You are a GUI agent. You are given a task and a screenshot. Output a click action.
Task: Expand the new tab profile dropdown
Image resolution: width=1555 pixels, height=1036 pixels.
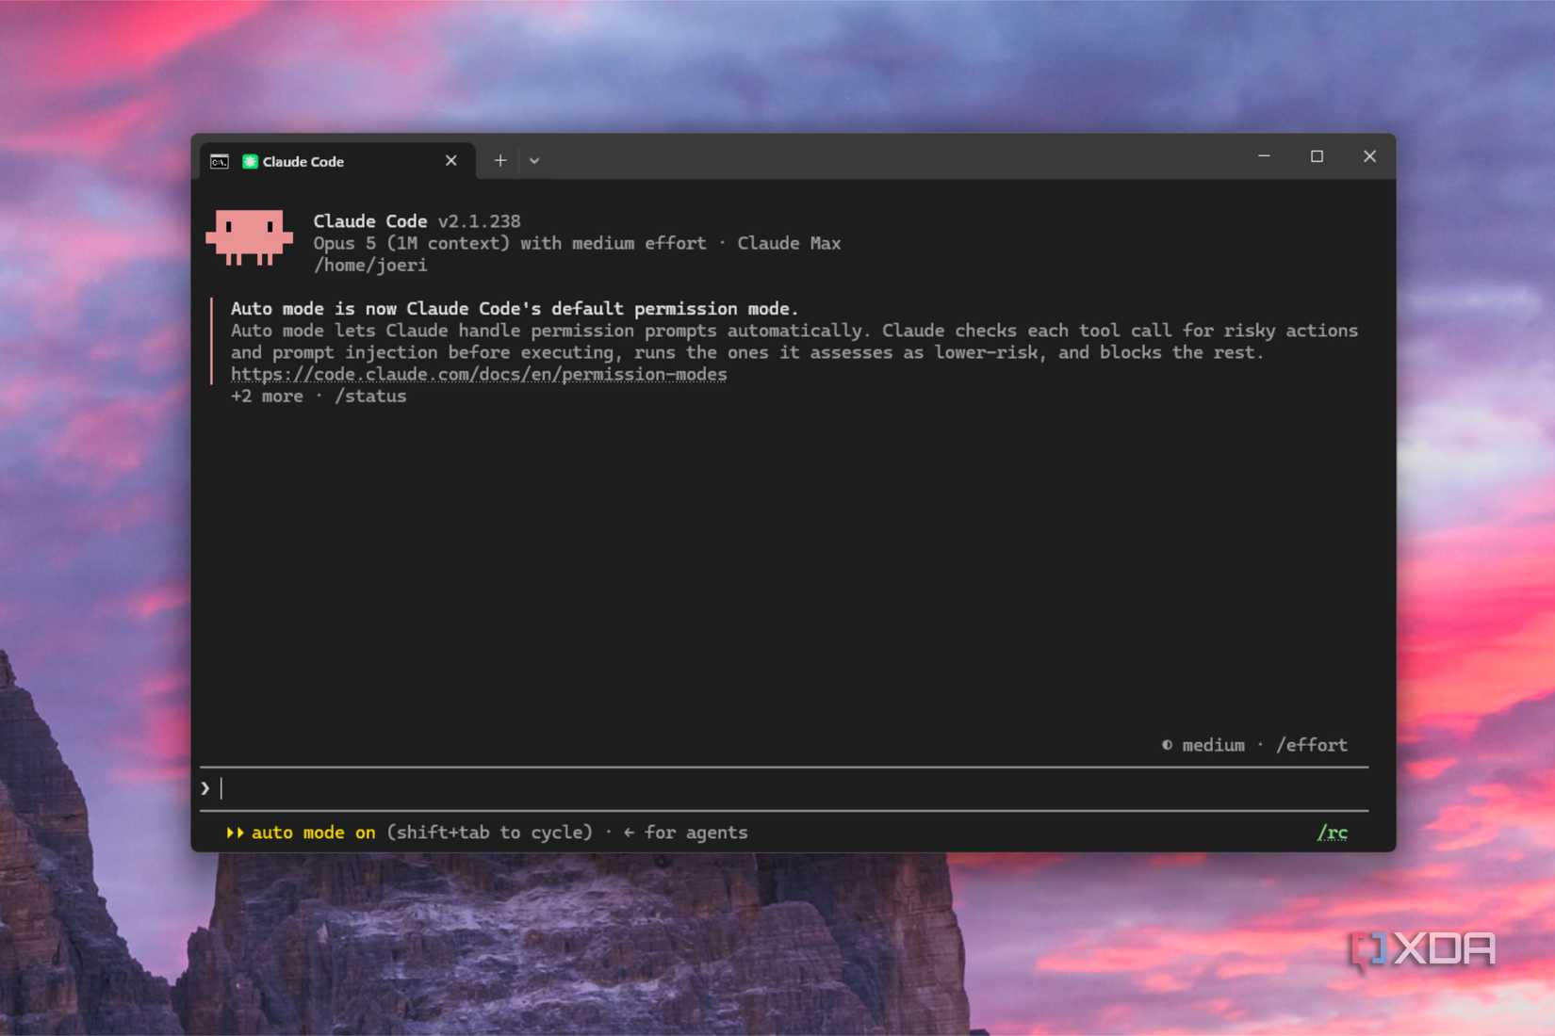click(x=534, y=161)
